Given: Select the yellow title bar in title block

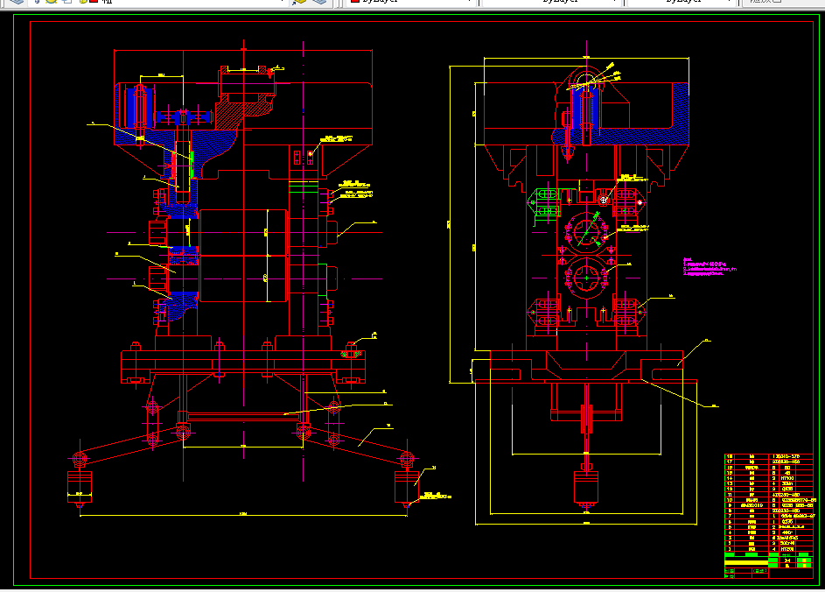Looking at the screenshot, I should [746, 562].
